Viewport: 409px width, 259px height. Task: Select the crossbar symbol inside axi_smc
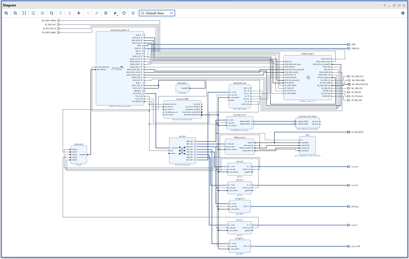tap(182, 151)
